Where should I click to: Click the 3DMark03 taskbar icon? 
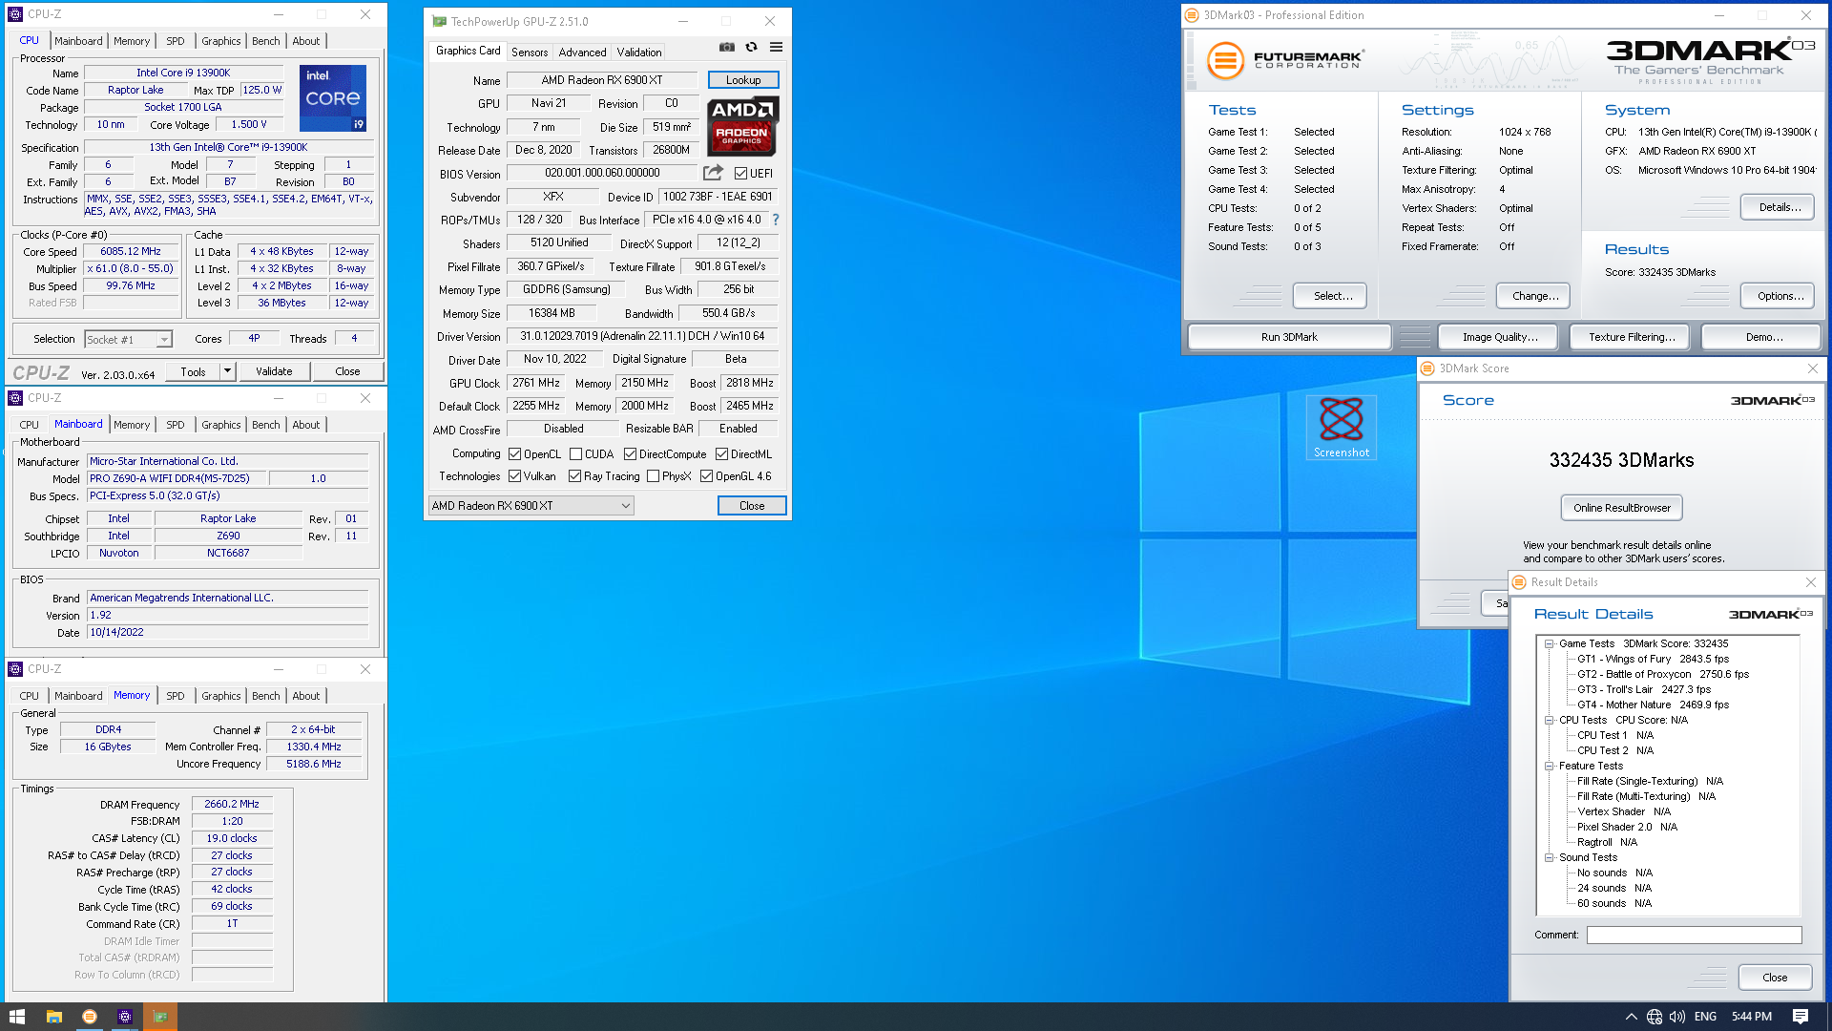pyautogui.click(x=90, y=1017)
